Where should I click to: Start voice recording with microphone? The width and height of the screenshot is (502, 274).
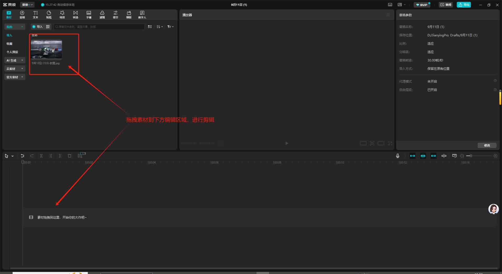click(x=398, y=156)
